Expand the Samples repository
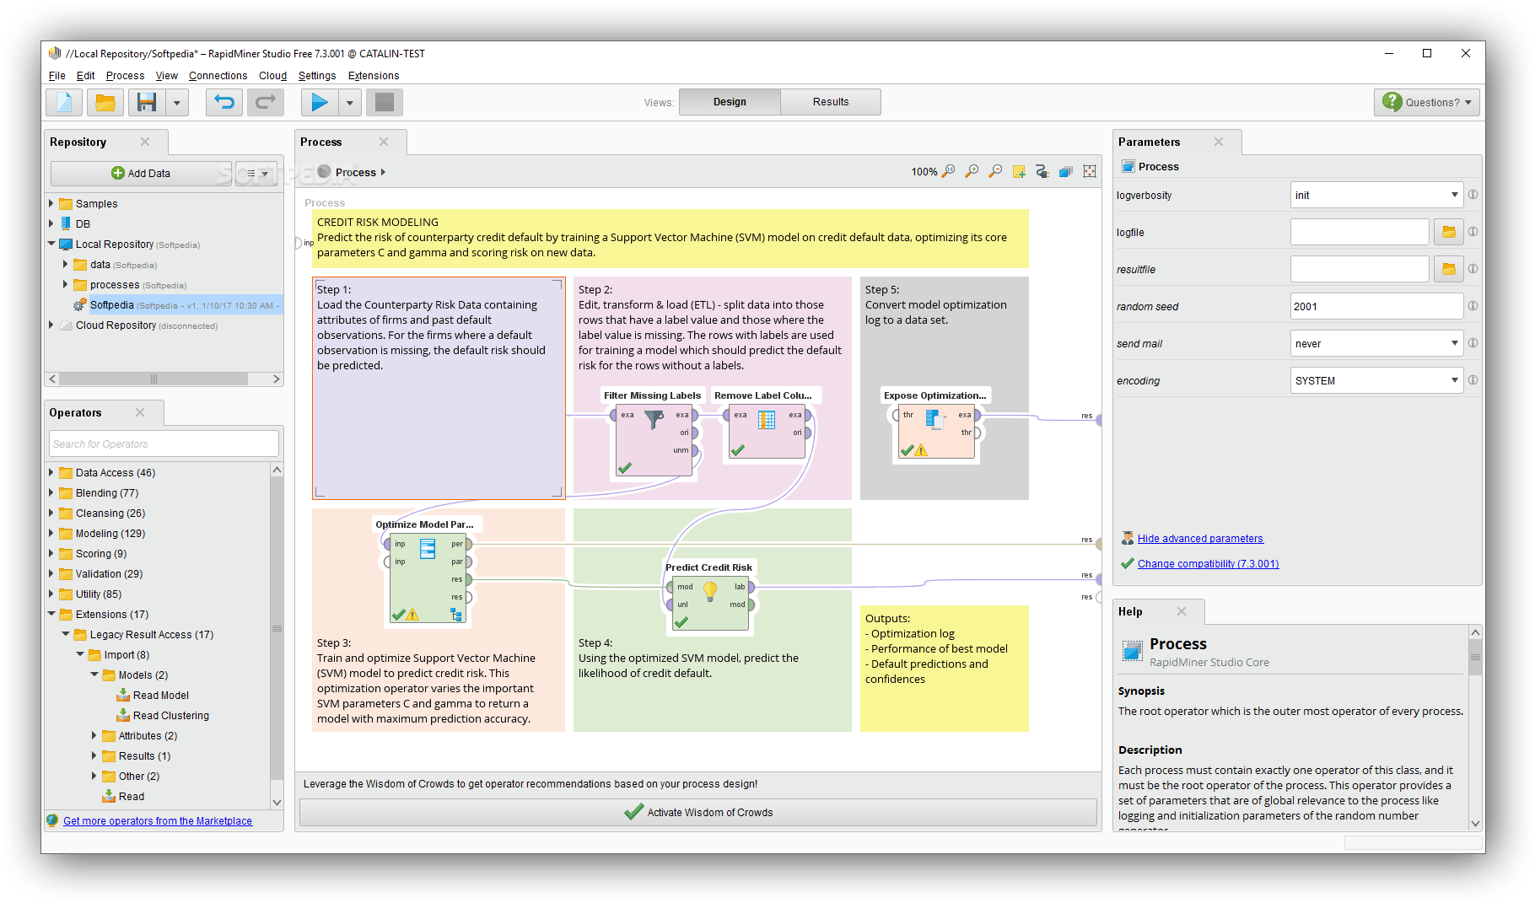 point(51,203)
